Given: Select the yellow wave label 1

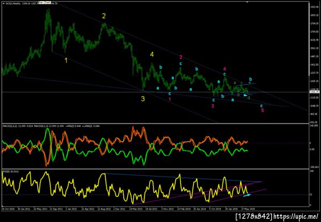Looking at the screenshot, I should (66, 60).
